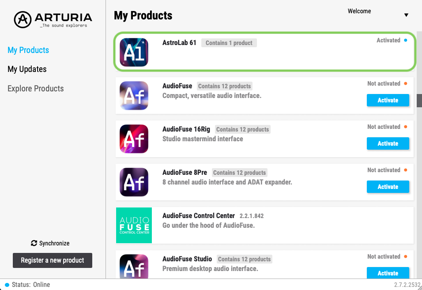Image resolution: width=422 pixels, height=290 pixels.
Task: Click 'Studio mastermind interface' description
Action: pos(203,139)
